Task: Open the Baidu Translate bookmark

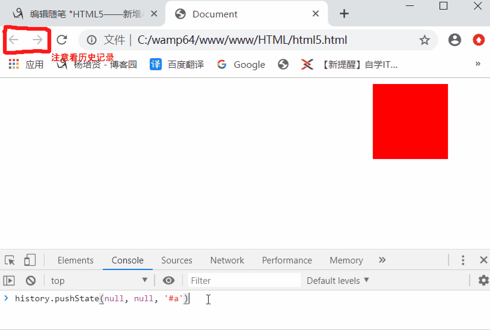Action: click(x=177, y=64)
